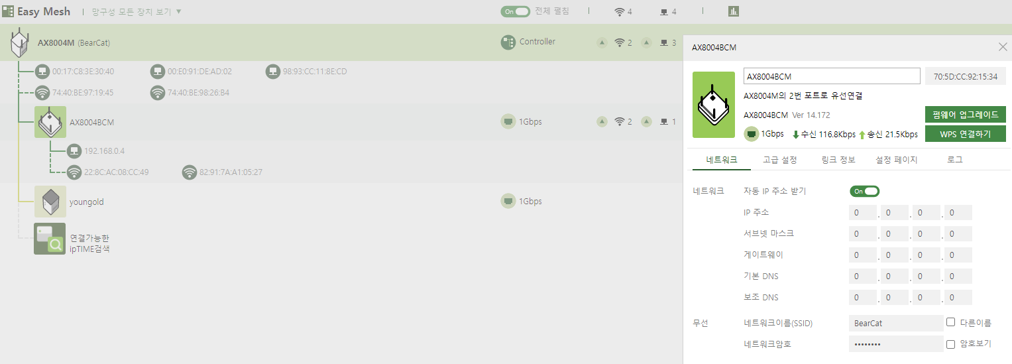Click Wi-Fi count icon in AX8004BCM row

point(620,122)
